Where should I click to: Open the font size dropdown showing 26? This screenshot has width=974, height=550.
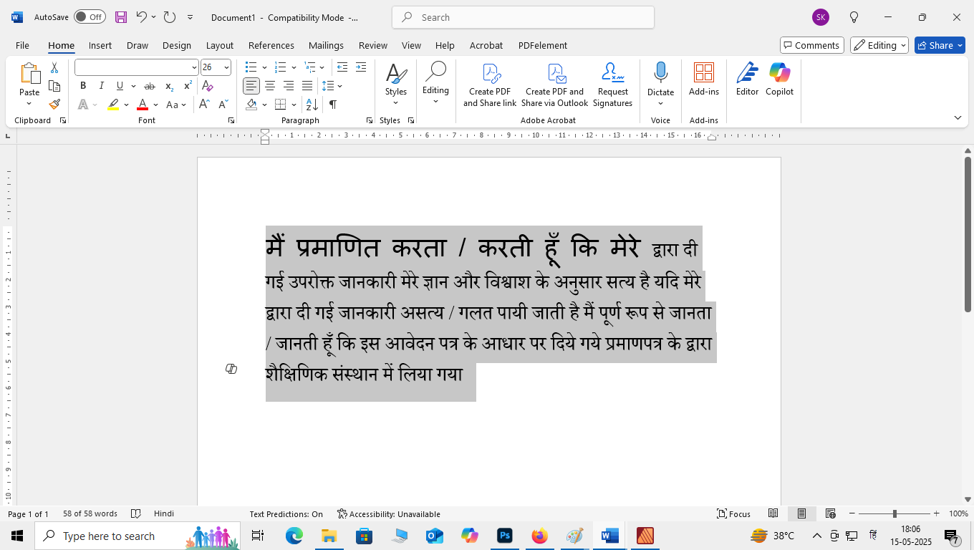(226, 67)
